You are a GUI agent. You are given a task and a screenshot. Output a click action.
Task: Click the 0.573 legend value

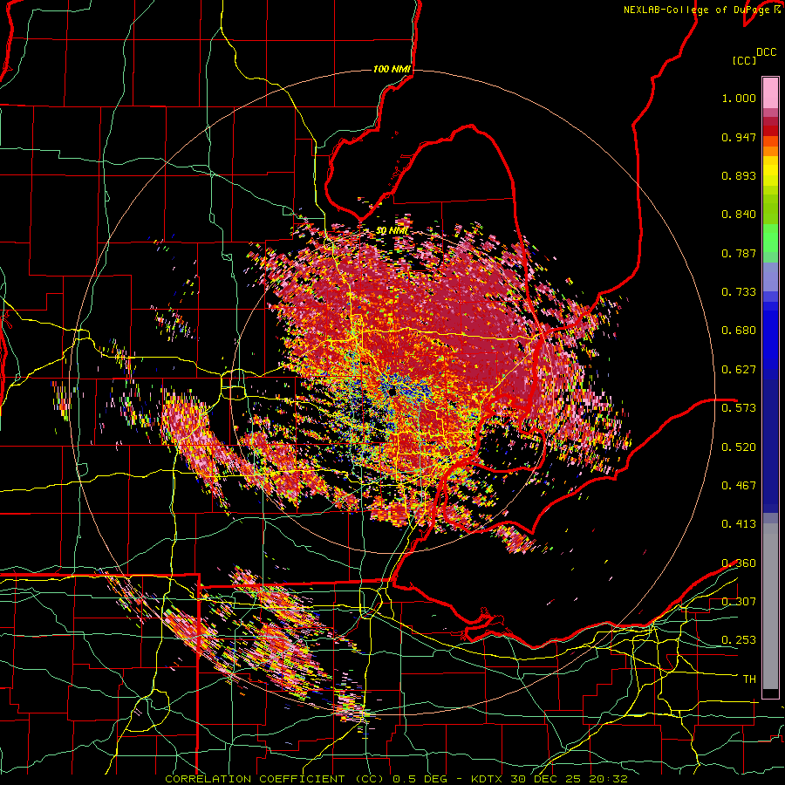point(739,408)
